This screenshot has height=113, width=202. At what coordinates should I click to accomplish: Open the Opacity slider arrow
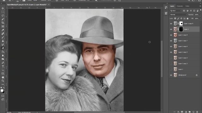tap(200, 15)
